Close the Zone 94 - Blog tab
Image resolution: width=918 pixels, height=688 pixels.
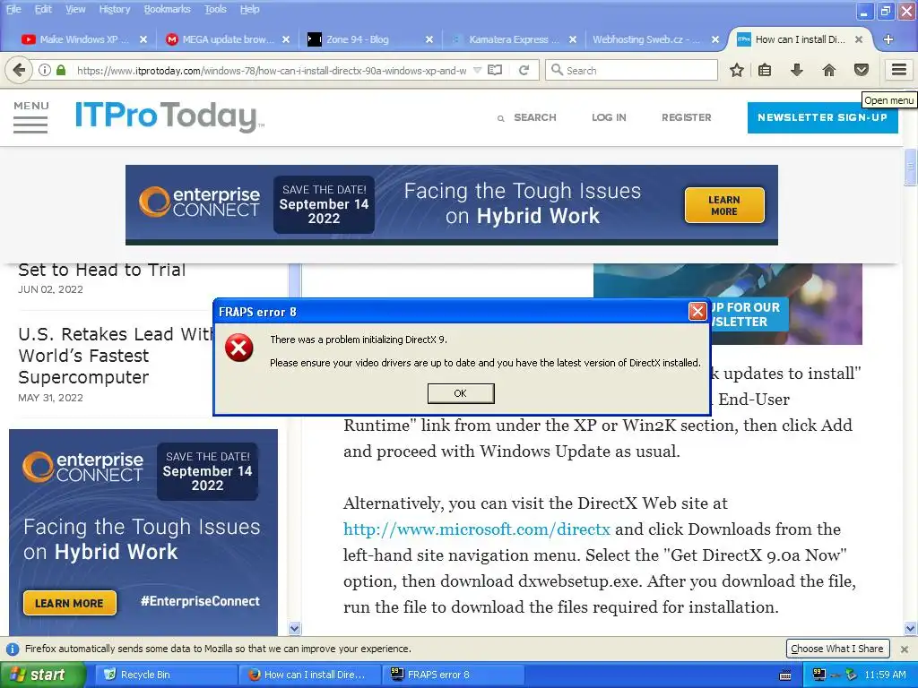point(429,39)
